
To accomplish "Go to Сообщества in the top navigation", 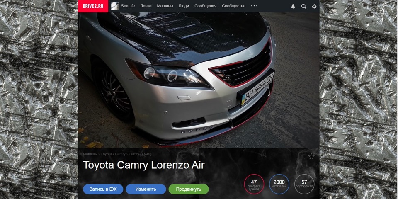I will pos(234,6).
